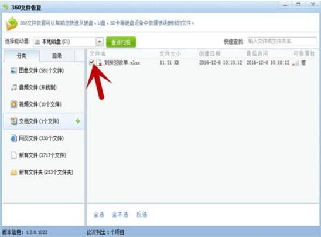This screenshot has width=321, height=237.
Task: Click the audio files music note icon
Action: click(13, 87)
